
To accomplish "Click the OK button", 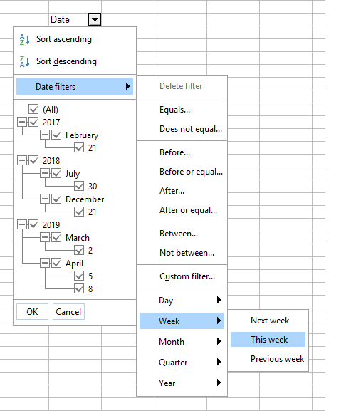I will pos(32,312).
